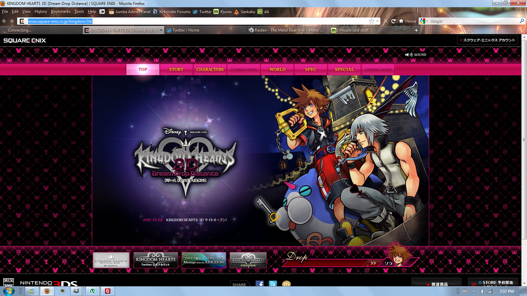Open the address bar history dropdown arrow
527x296 pixels.
tap(377, 21)
